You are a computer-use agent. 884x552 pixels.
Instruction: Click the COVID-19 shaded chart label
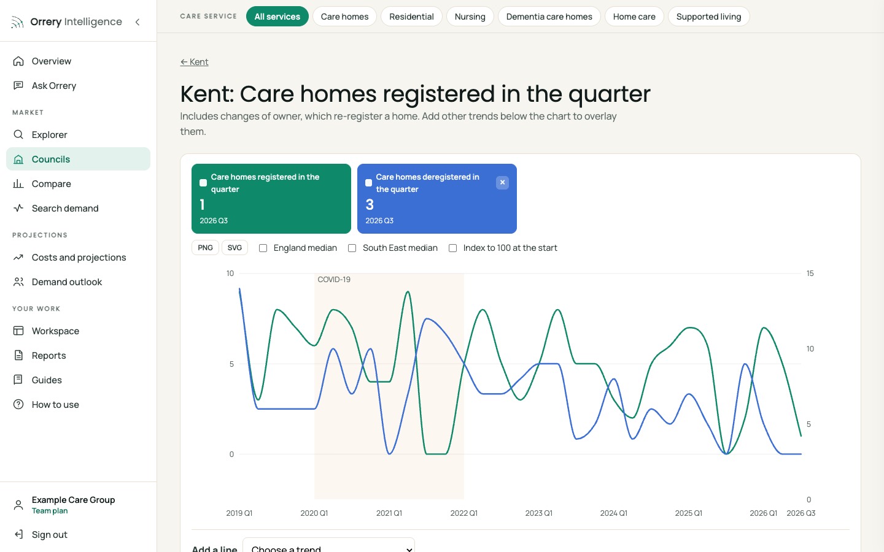point(334,280)
